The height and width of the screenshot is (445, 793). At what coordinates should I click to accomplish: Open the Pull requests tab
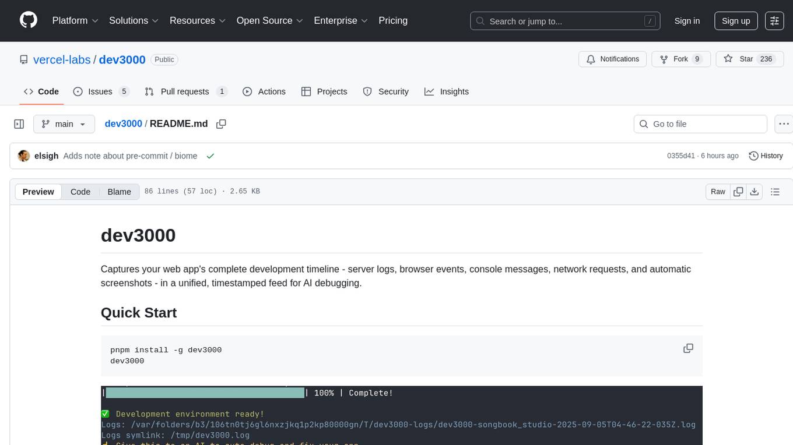[x=186, y=91]
